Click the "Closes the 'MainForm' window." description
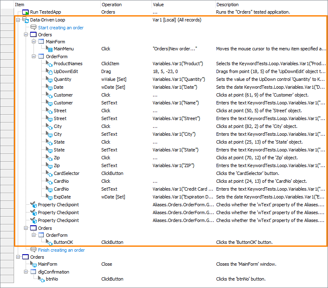The width and height of the screenshot is (328, 288). tap(246, 264)
